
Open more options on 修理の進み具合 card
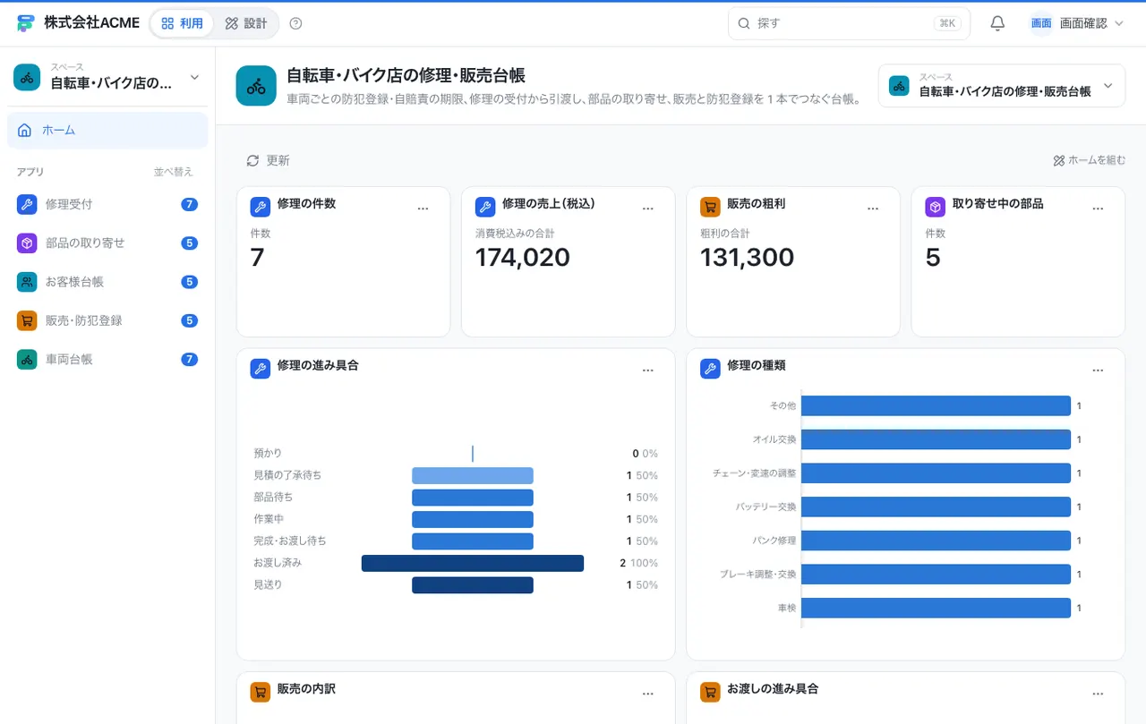[648, 371]
